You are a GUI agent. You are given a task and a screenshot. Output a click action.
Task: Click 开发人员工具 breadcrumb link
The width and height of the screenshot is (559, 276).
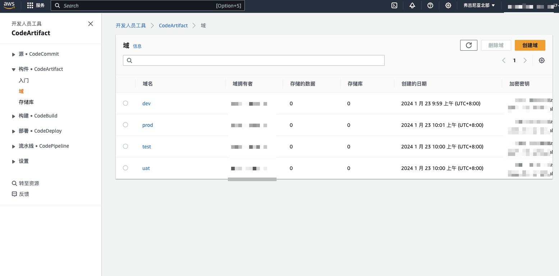click(x=131, y=26)
